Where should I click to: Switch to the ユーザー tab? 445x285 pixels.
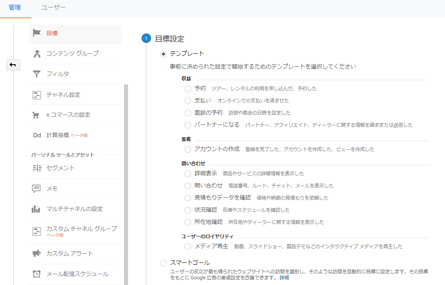pos(54,7)
